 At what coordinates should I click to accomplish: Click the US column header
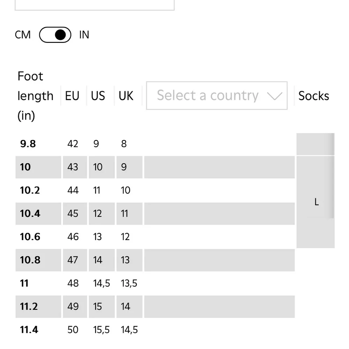coord(98,96)
